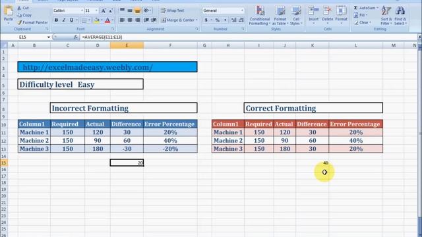Increase font size with the grow font icon
This screenshot has width=422, height=237.
click(x=104, y=11)
